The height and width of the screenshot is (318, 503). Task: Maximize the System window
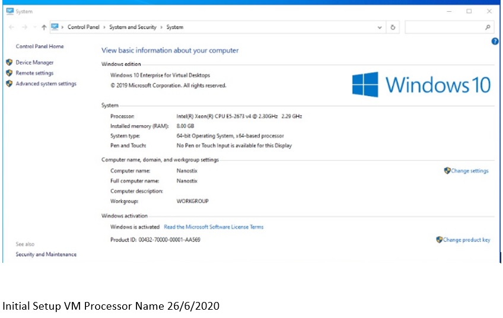click(x=469, y=11)
